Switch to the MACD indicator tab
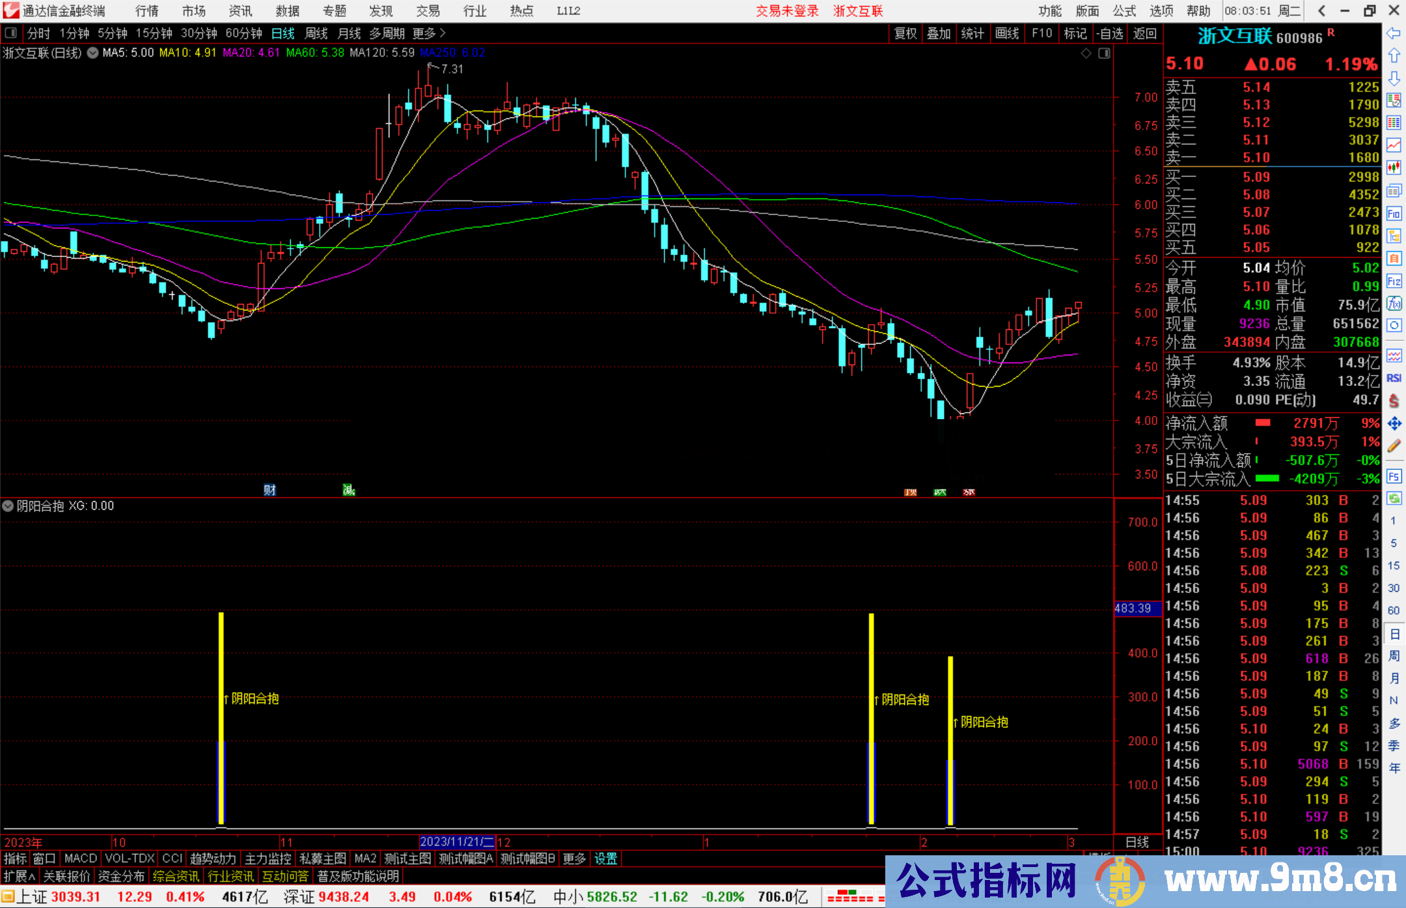 pos(80,859)
